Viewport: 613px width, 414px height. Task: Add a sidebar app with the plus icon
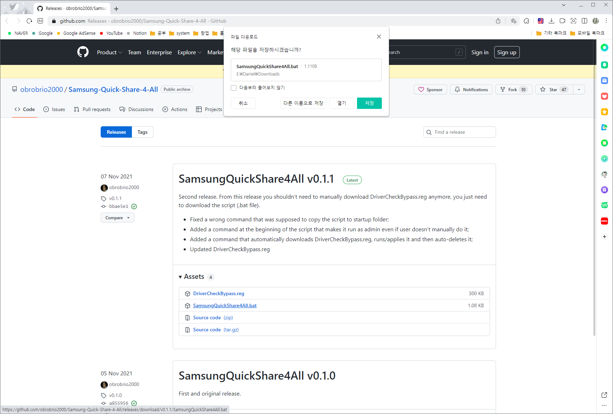tap(604, 237)
